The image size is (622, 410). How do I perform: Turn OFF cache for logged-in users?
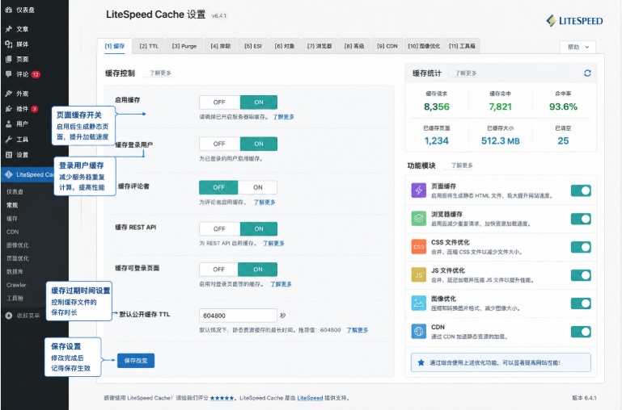[219, 144]
